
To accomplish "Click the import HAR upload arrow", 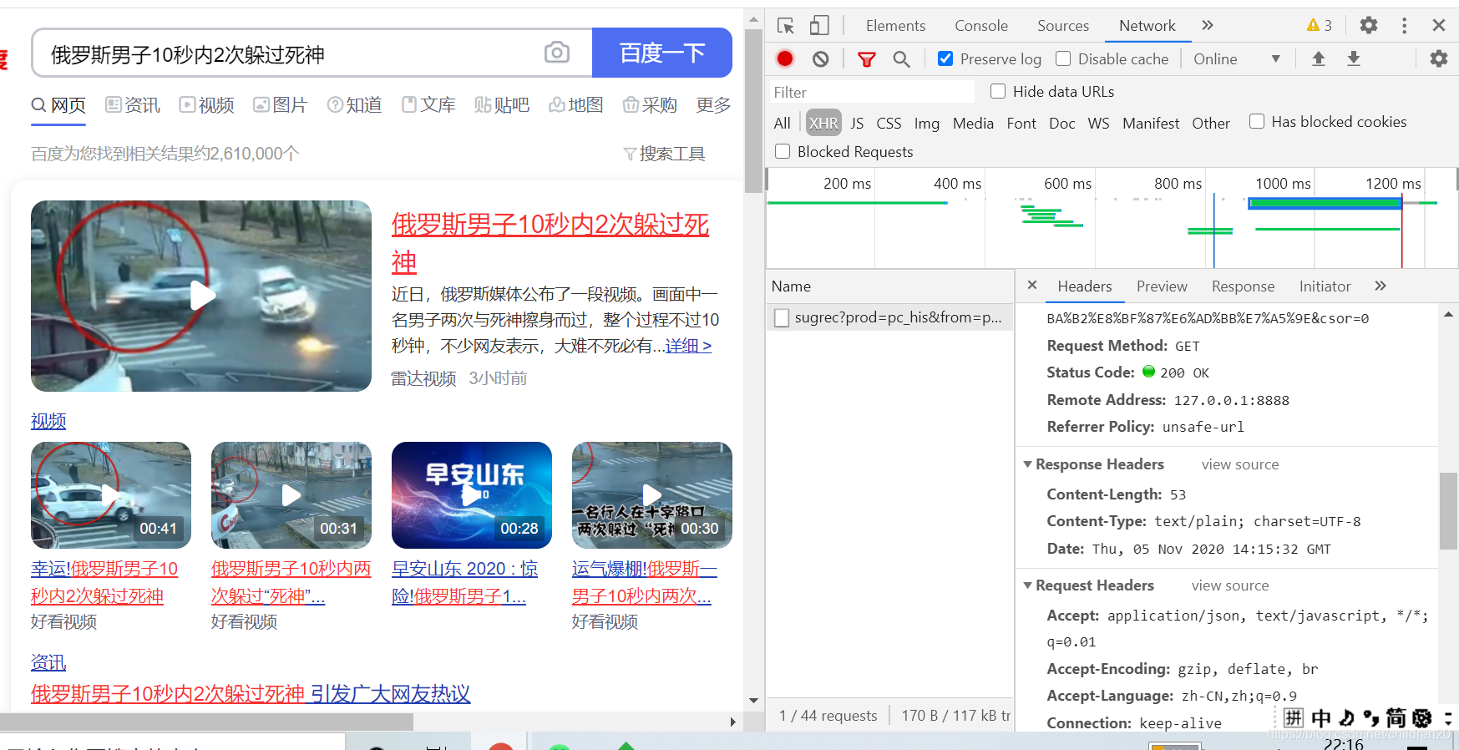I will coord(1319,58).
